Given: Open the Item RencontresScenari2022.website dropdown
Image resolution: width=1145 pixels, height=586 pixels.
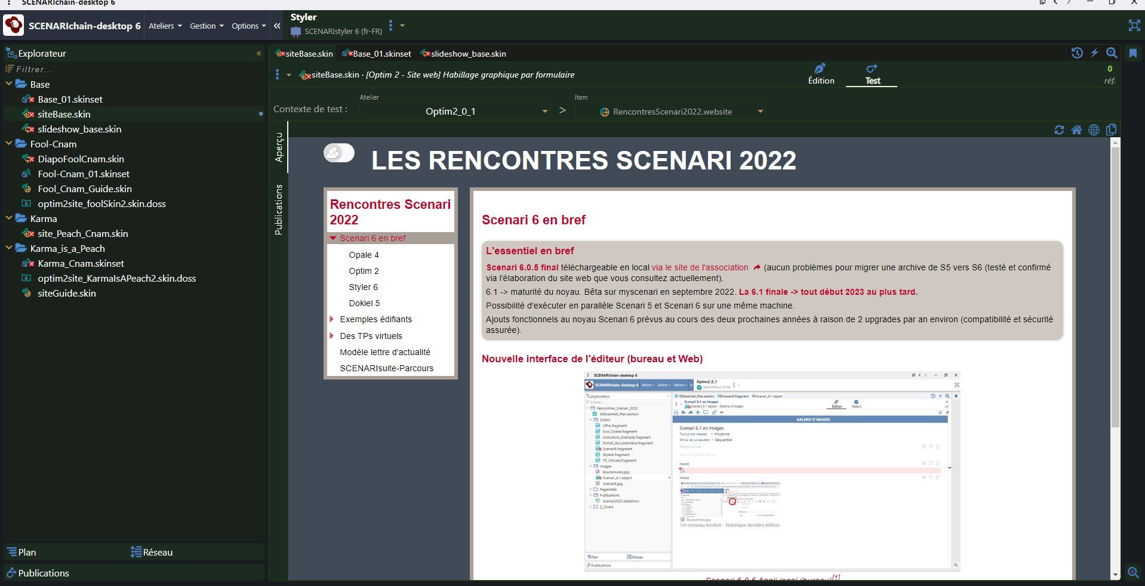Looking at the screenshot, I should 760,112.
